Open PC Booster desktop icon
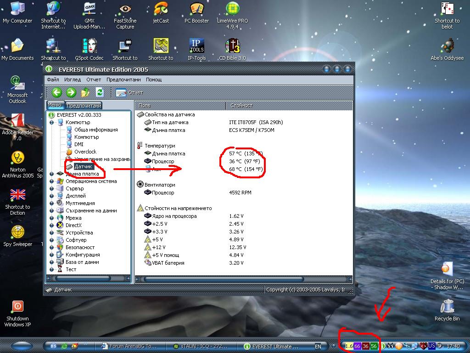470x353 pixels. click(x=196, y=12)
